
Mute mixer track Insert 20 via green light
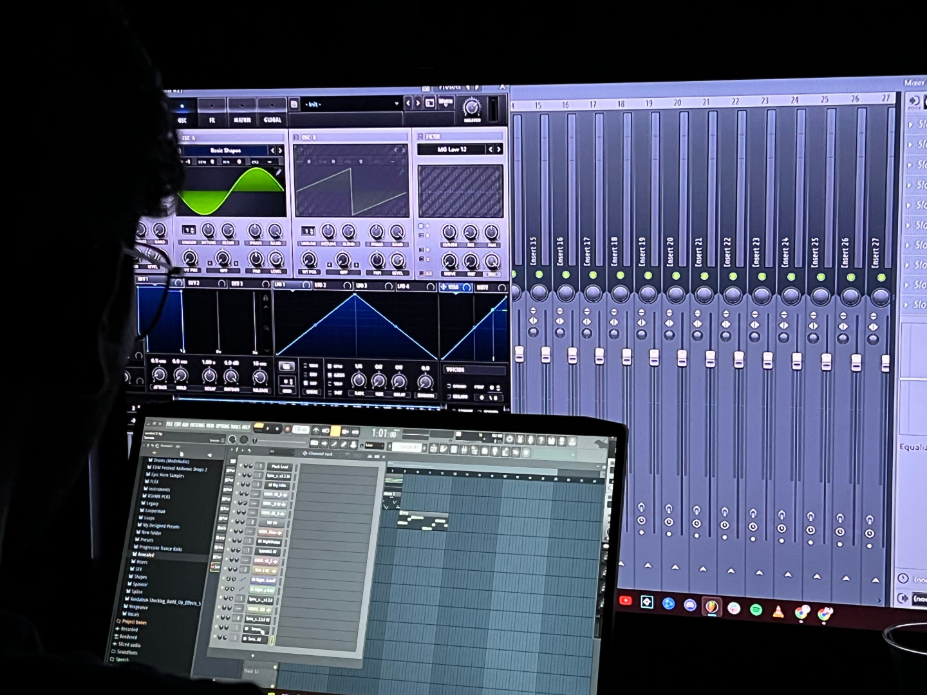pyautogui.click(x=676, y=275)
